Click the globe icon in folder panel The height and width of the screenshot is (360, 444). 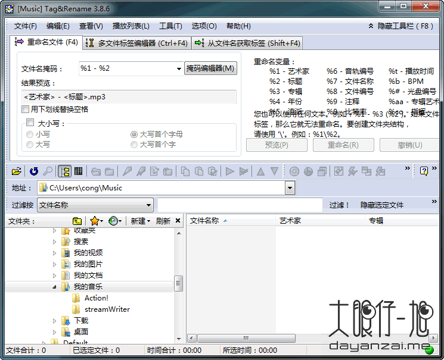(x=113, y=221)
